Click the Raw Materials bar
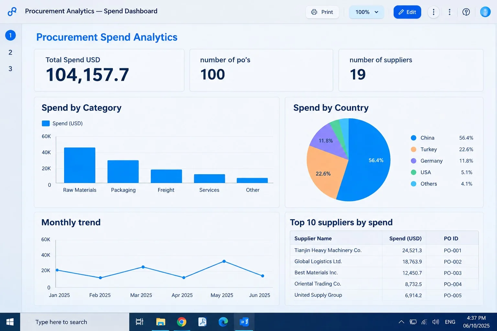497x331 pixels. point(80,165)
